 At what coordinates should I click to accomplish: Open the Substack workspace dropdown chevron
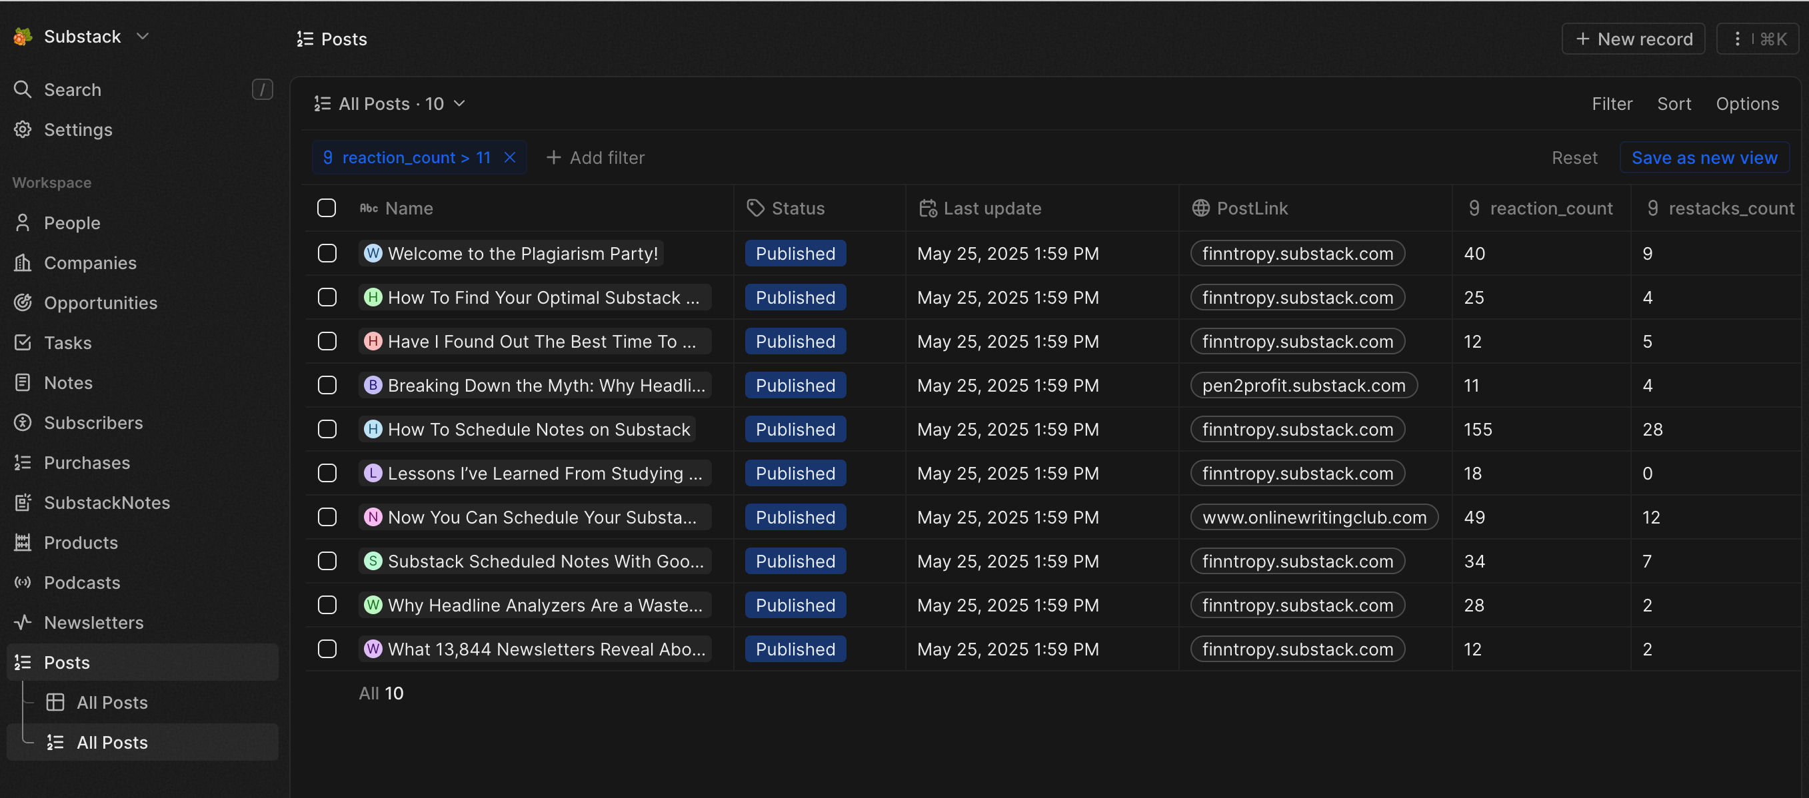click(x=143, y=37)
